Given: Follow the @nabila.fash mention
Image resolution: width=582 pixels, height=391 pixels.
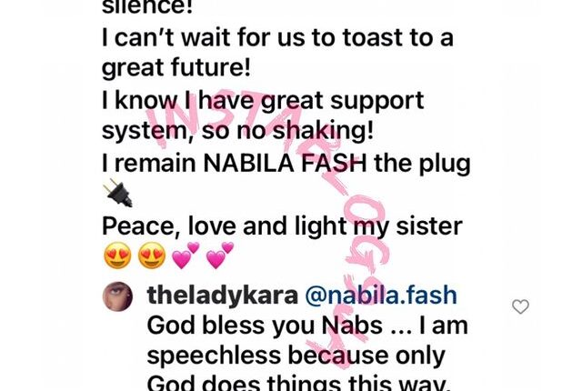Looking at the screenshot, I should (381, 296).
